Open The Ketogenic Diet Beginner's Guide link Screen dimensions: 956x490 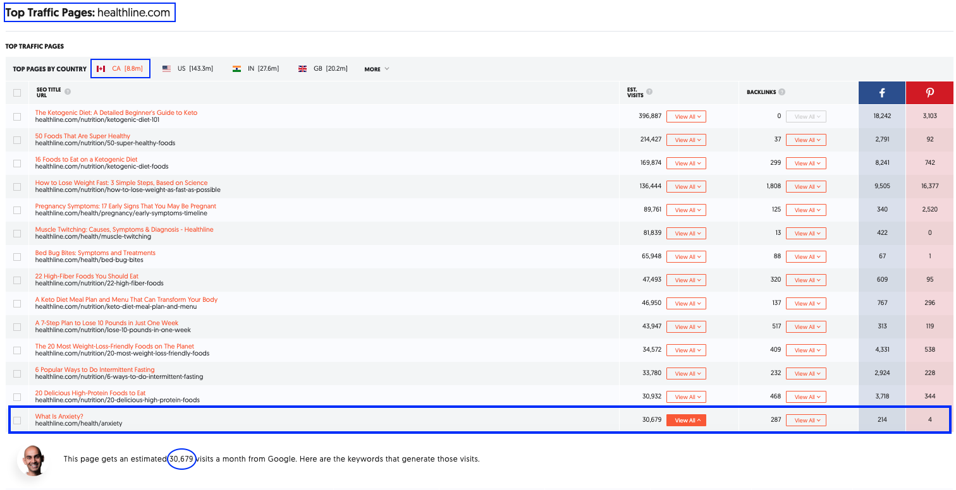click(x=116, y=112)
